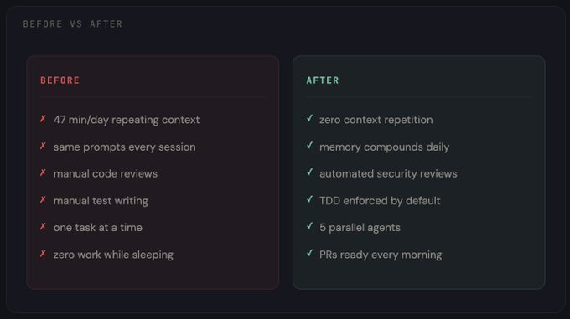Screen dimensions: 570x319
Task: Click the red X beside 'zero work while sleeping'
Action: point(43,254)
